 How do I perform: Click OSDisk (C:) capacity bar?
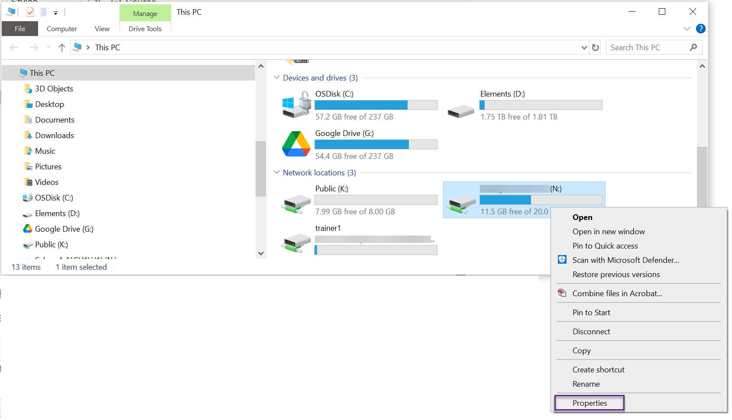[376, 105]
